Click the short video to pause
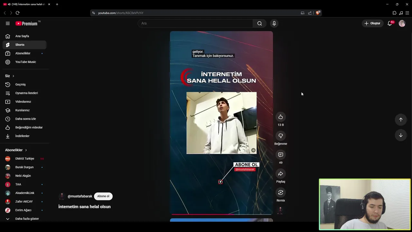The height and width of the screenshot is (232, 412). click(221, 123)
